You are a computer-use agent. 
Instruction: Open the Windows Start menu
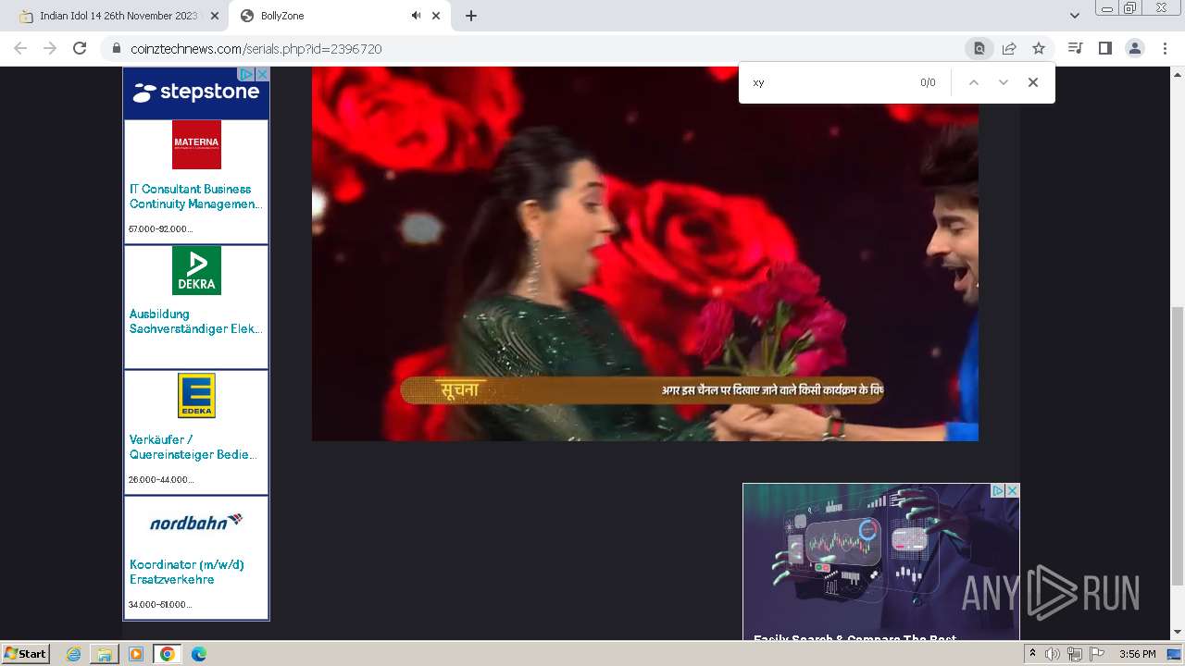pos(26,653)
